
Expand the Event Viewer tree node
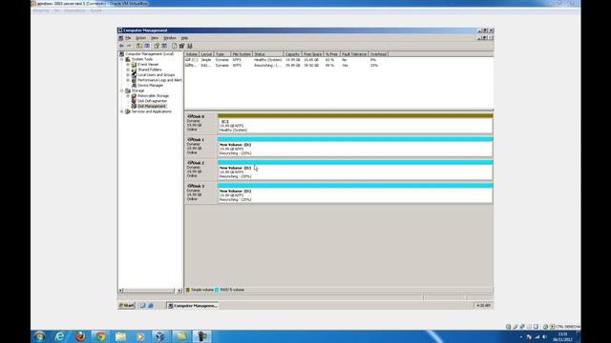[128, 65]
